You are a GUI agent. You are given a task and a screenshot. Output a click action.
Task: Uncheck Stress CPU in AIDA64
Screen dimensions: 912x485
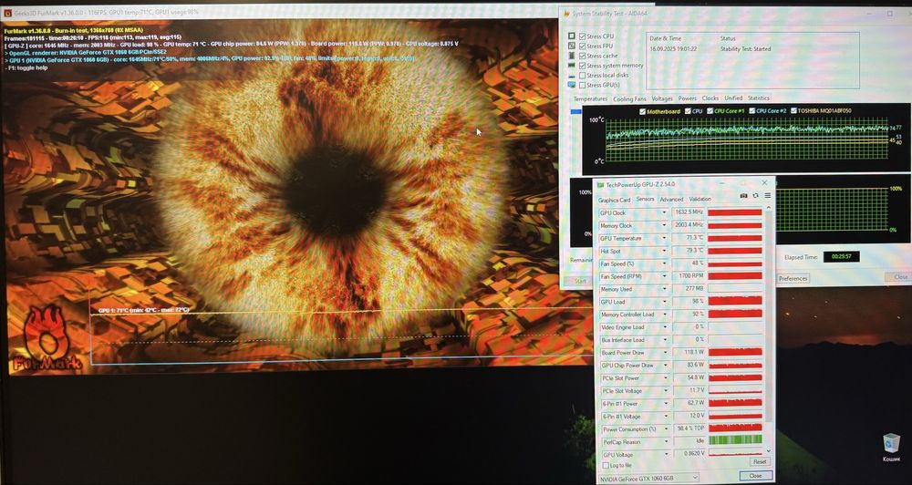(582, 36)
